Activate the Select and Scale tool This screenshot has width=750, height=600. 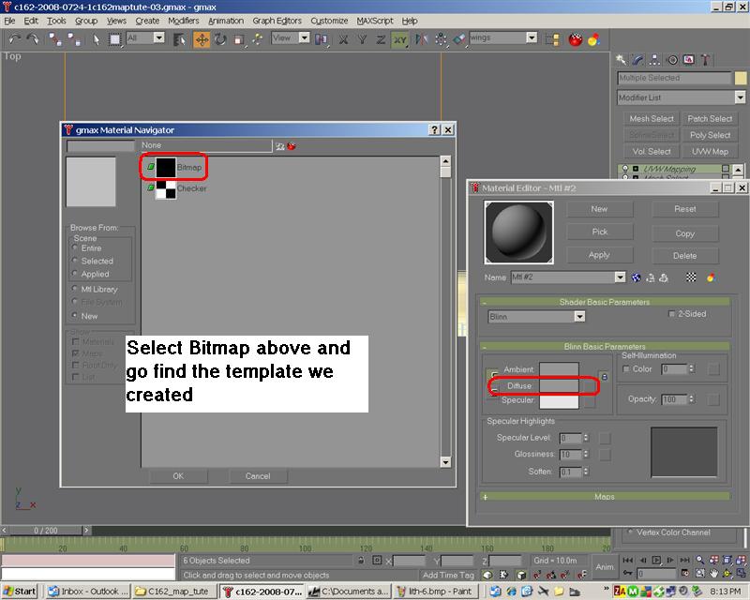[239, 39]
